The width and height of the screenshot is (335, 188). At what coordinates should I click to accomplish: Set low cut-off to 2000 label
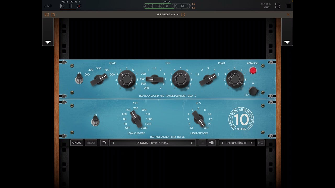point(144,128)
